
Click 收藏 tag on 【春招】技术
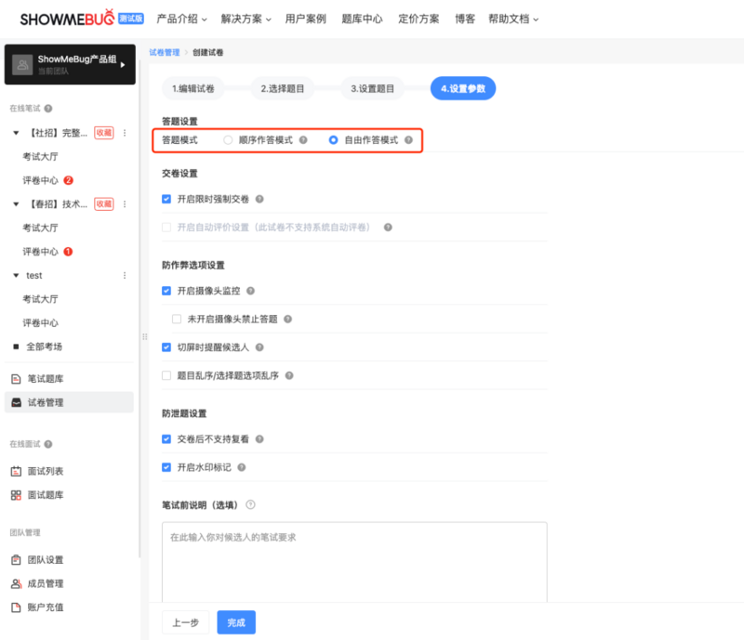tap(104, 203)
